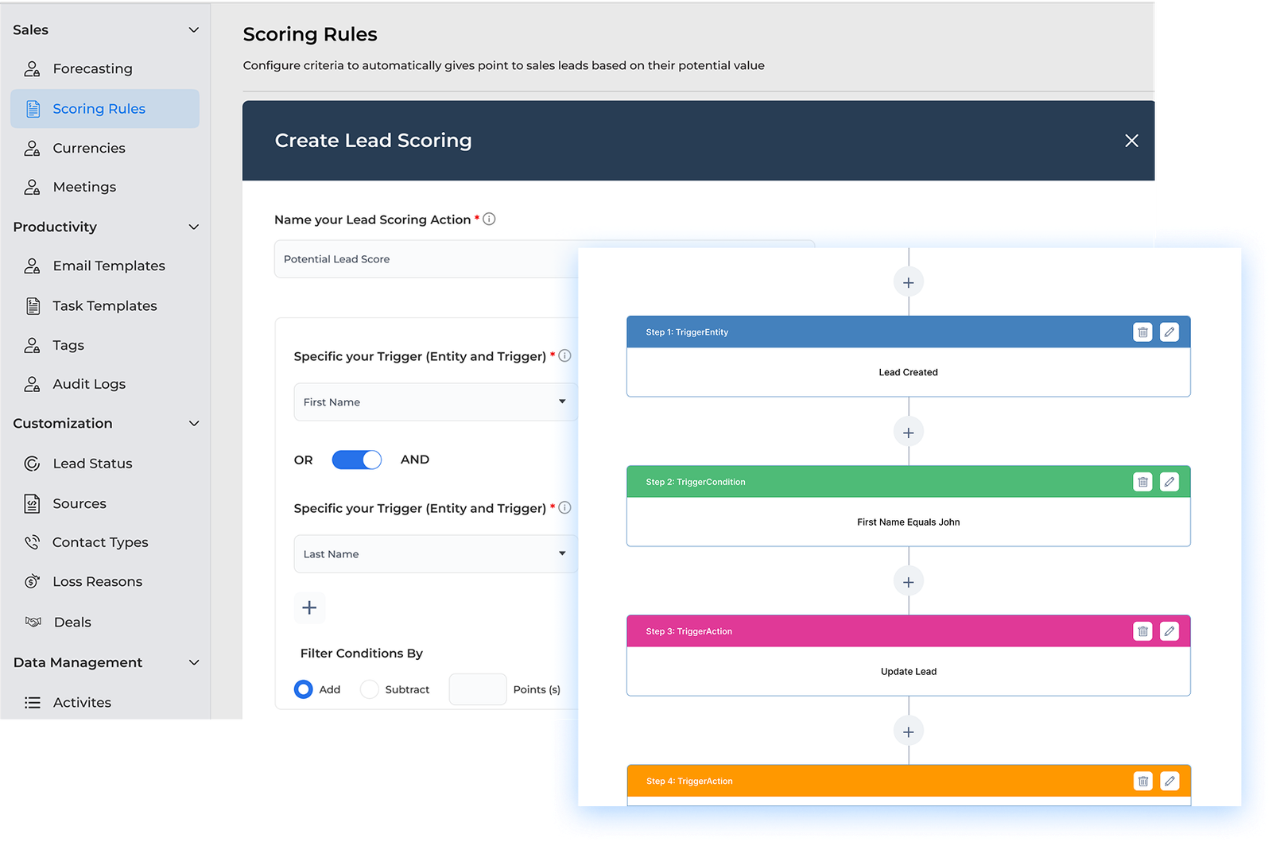Click the Loss Reasons icon
Image resolution: width=1272 pixels, height=842 pixels.
click(32, 581)
